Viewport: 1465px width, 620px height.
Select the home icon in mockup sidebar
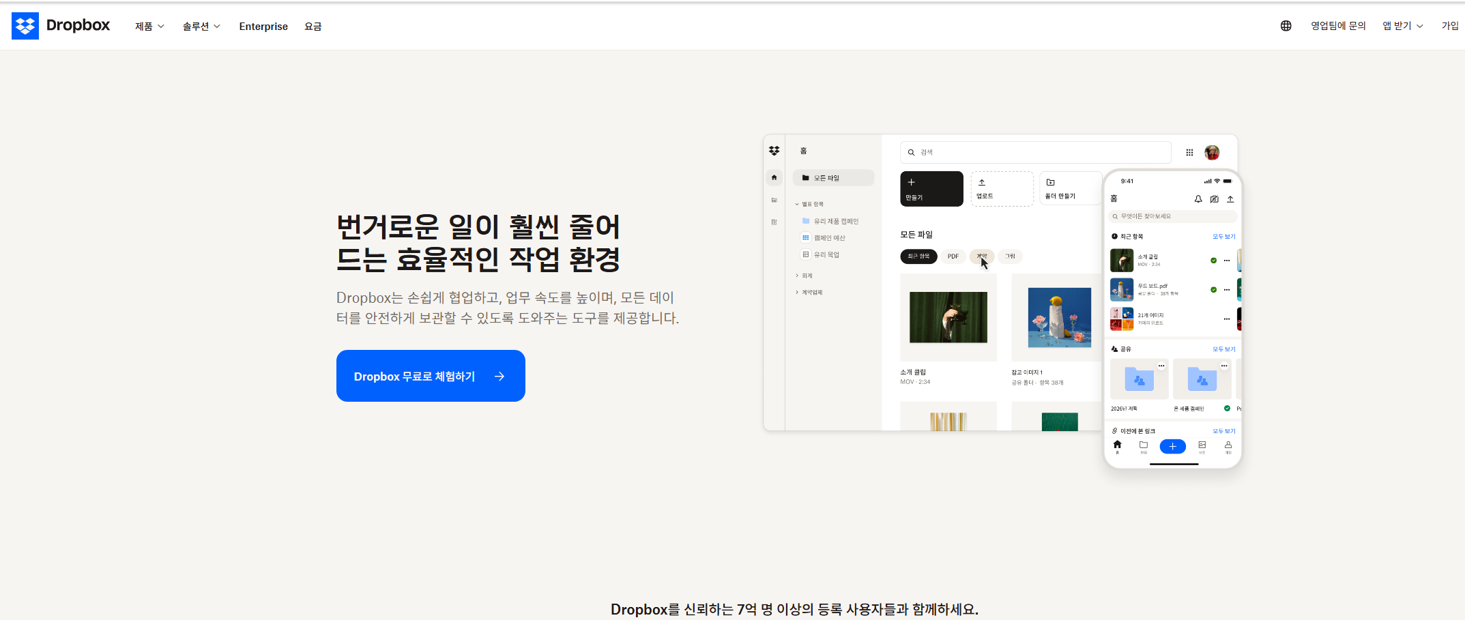coord(774,177)
